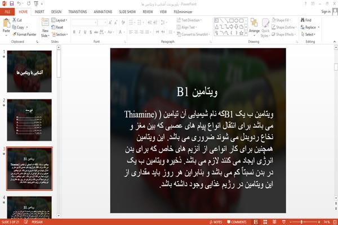Click the Find binoculars icon
Image resolution: width=338 pixels, height=225 pixels.
[303, 20]
